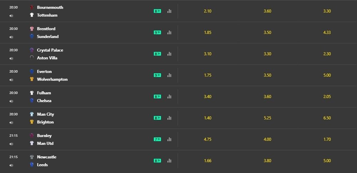Image resolution: width=357 pixels, height=173 pixels.
Task: Open statistics chart for Brentford v Sunderland
Action: coord(169,32)
